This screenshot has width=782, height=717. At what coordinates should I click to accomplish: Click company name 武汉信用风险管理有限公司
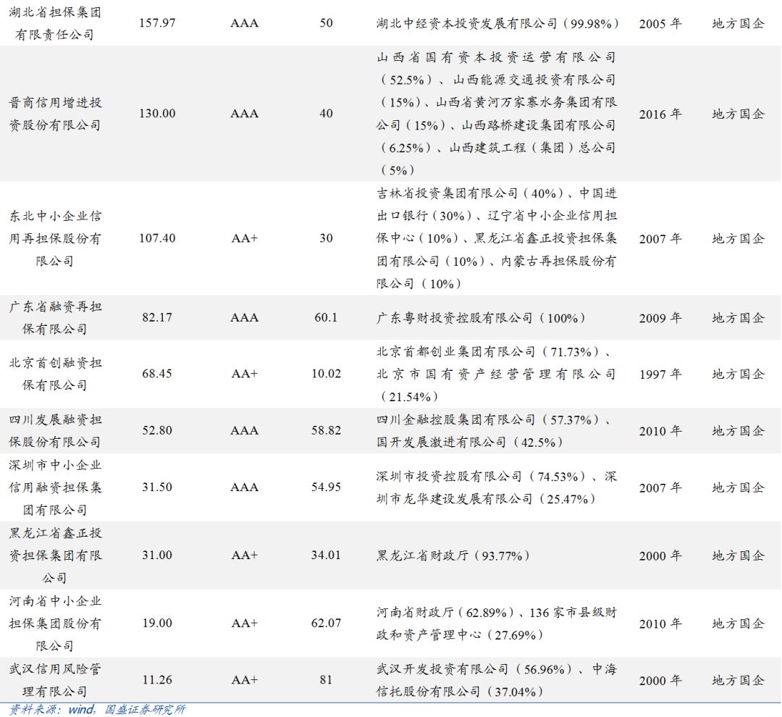(x=55, y=680)
